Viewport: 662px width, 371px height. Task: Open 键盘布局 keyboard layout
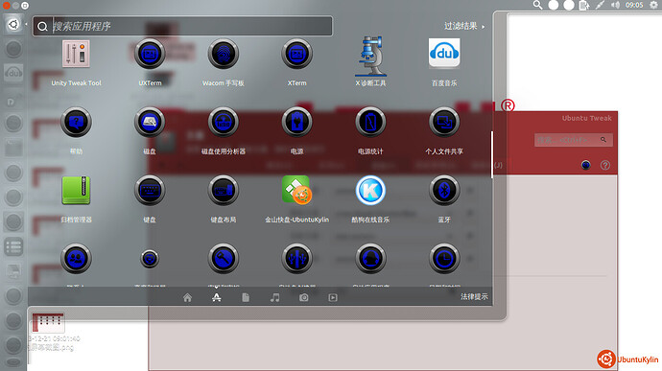(224, 191)
